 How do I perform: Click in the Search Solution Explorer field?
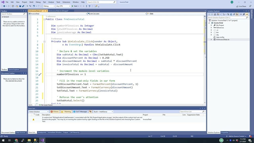(x=227, y=17)
